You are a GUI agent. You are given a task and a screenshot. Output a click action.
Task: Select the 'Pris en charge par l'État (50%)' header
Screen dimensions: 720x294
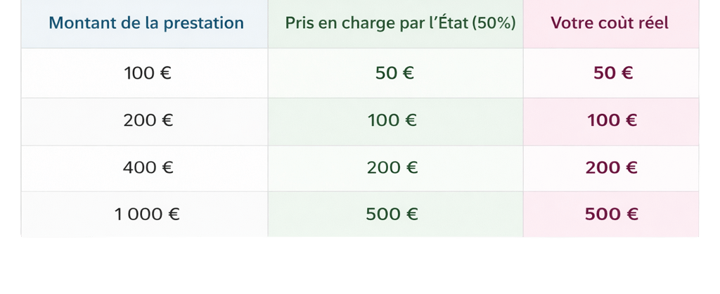pyautogui.click(x=400, y=23)
